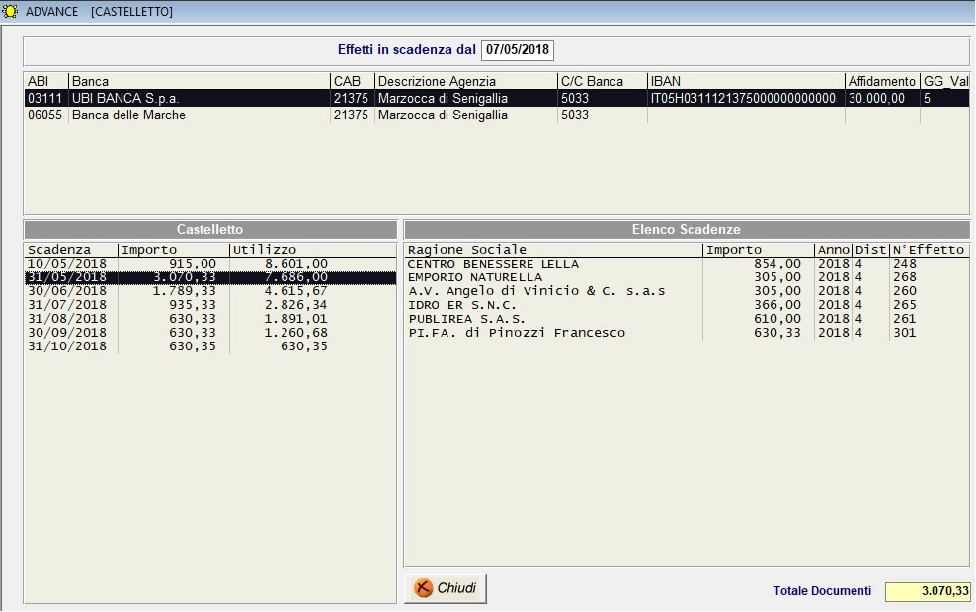The width and height of the screenshot is (976, 612).
Task: Select the 31/05/2018 scadenza row
Action: 210,277
